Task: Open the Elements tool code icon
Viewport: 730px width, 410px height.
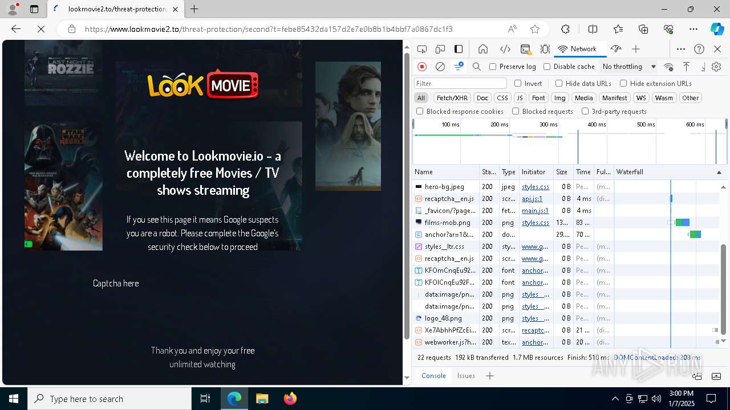Action: coord(505,49)
